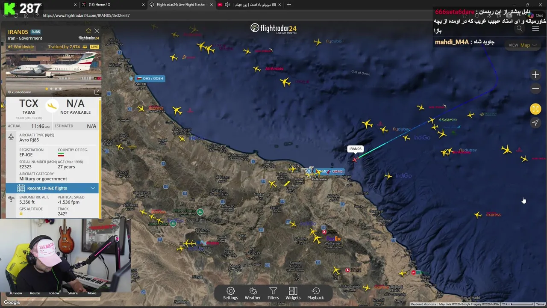
Task: Select the AirArabia plane icon
Action: 257,69
